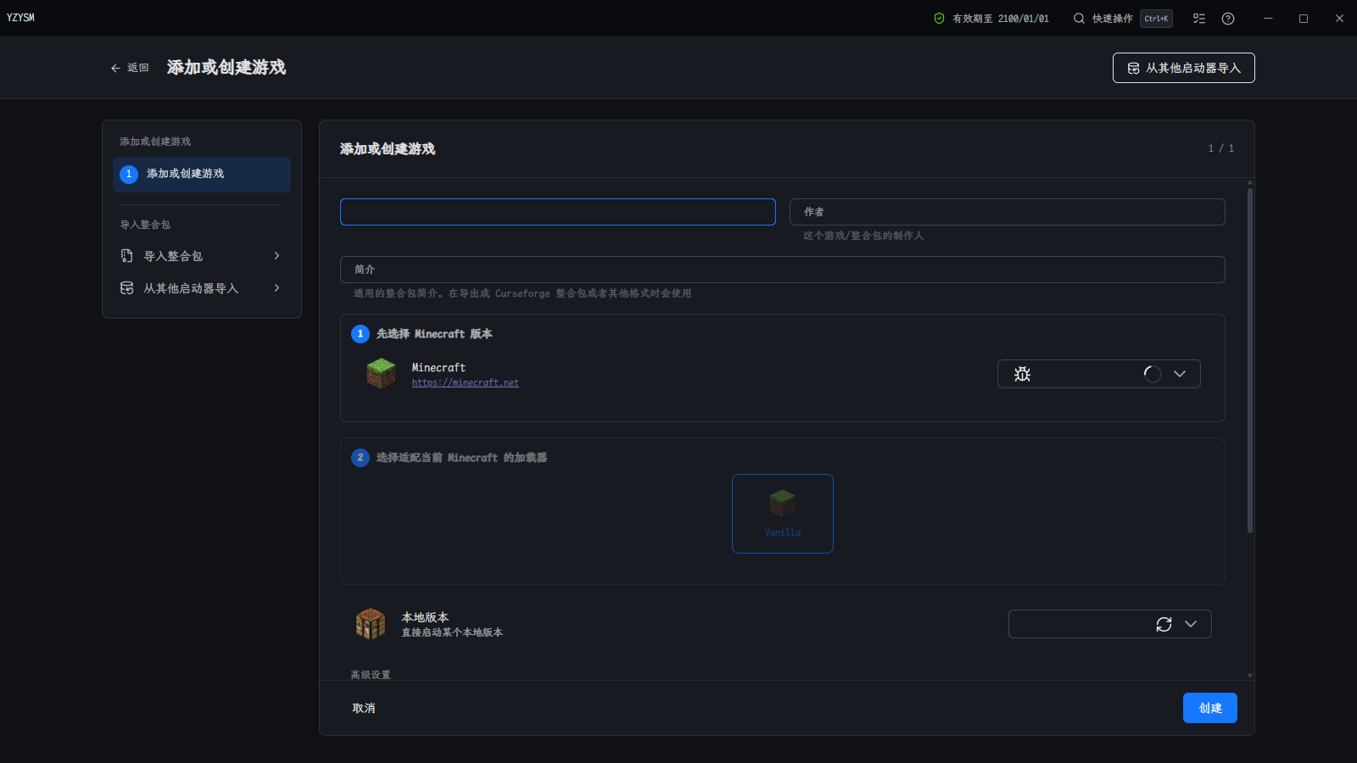Click the YZYSM app title
Screen dimensions: 1357x763
click(x=20, y=18)
